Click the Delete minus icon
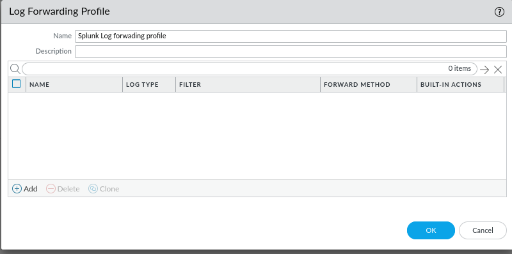 [x=51, y=189]
